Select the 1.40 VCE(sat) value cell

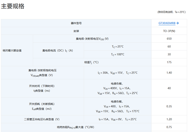pos(169,73)
